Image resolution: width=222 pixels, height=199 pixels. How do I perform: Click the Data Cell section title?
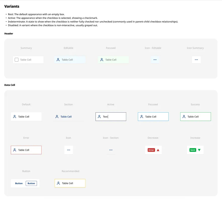pyautogui.click(x=10, y=85)
